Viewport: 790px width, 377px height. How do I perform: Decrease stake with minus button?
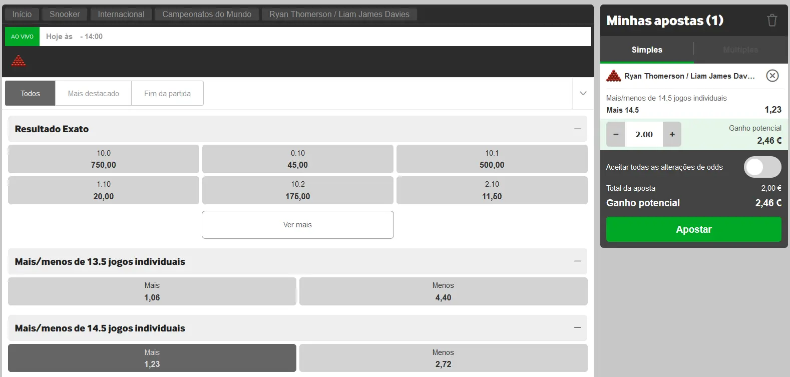coord(616,134)
